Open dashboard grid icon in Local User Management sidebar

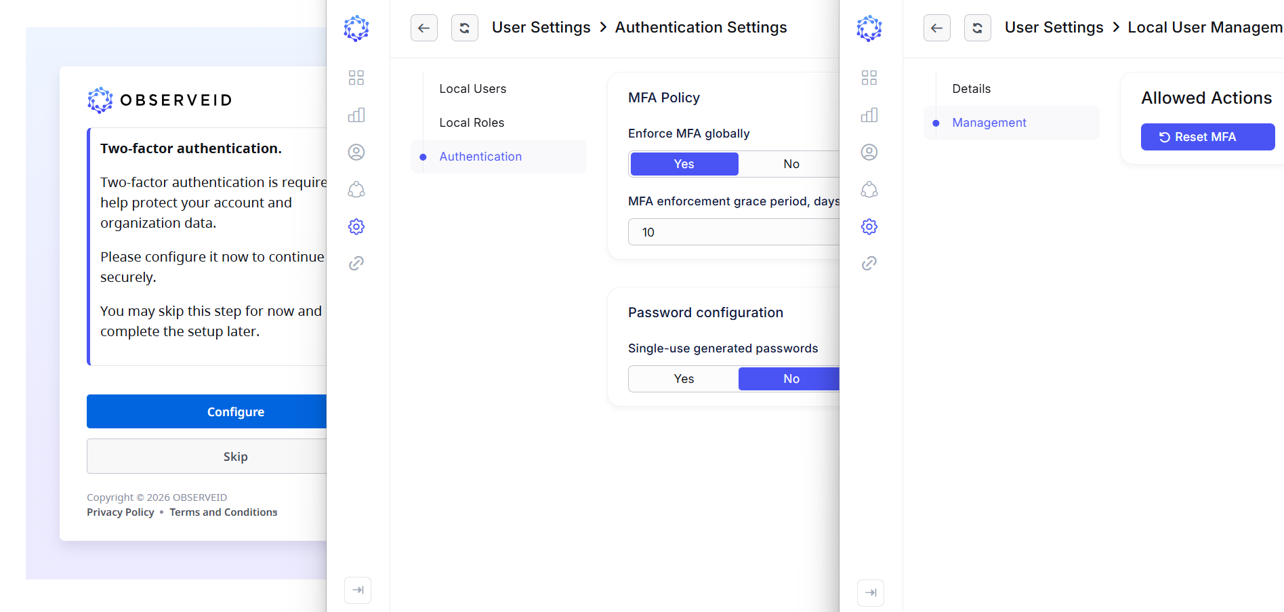pyautogui.click(x=869, y=78)
